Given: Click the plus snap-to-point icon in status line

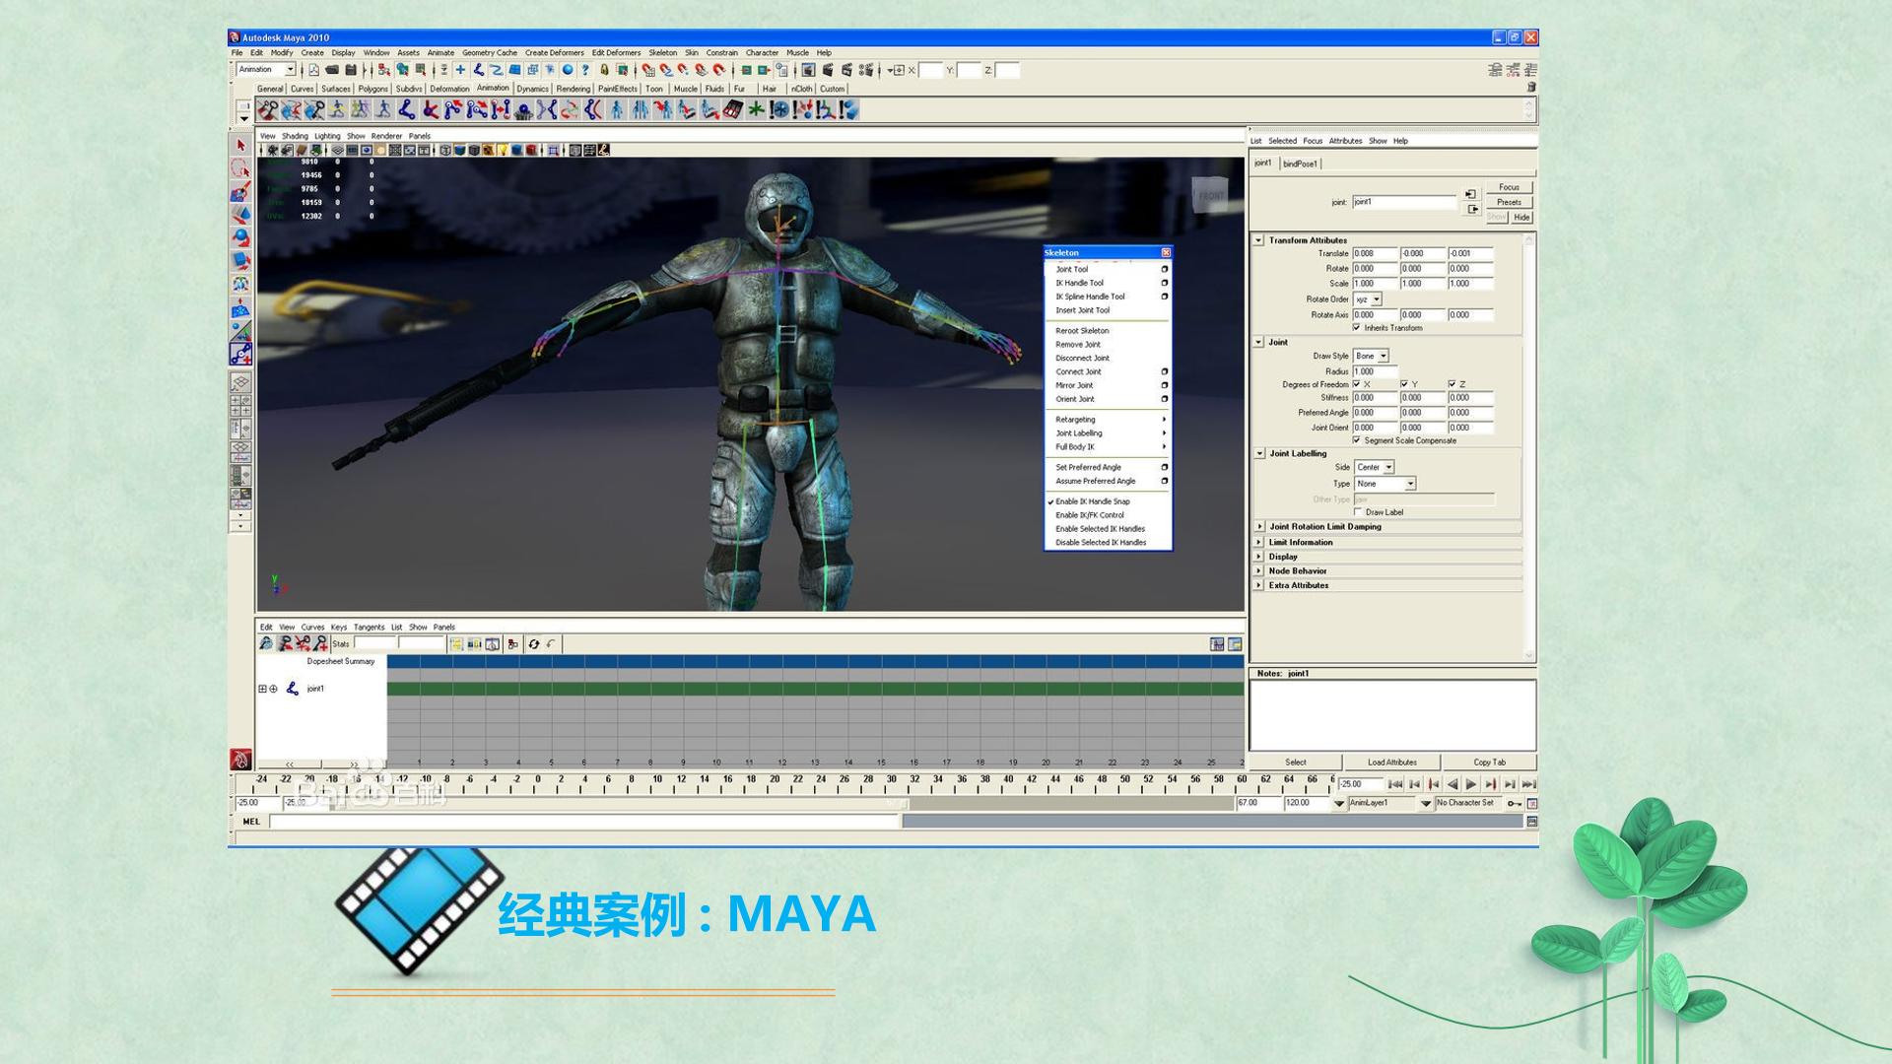Looking at the screenshot, I should pos(460,70).
